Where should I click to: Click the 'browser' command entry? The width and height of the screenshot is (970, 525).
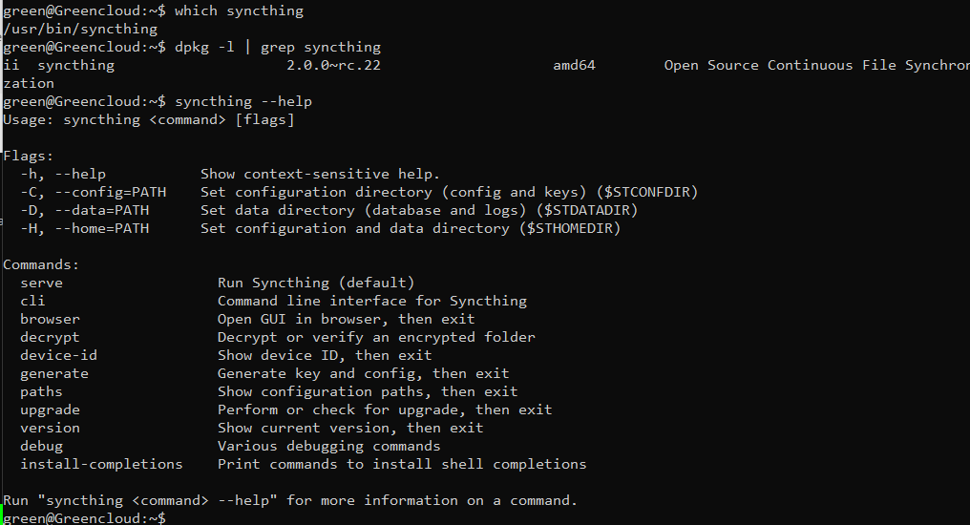tap(50, 319)
